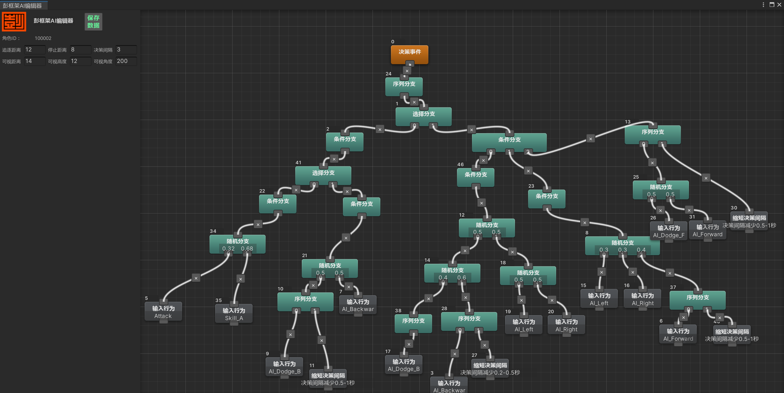Remove the link from node 8 to AI_Left node 15
This screenshot has width=784, height=393.
coord(602,272)
